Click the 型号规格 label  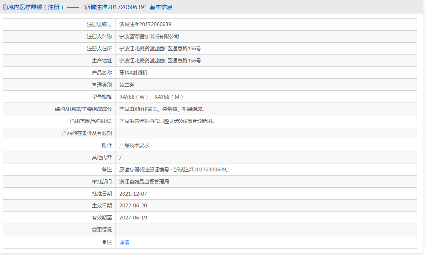click(102, 97)
